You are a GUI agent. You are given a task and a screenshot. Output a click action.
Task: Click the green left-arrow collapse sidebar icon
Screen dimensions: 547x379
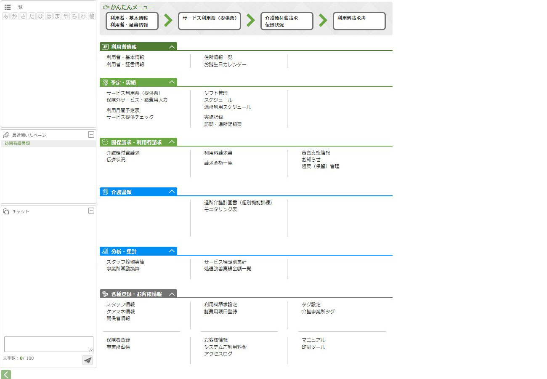tap(6, 374)
